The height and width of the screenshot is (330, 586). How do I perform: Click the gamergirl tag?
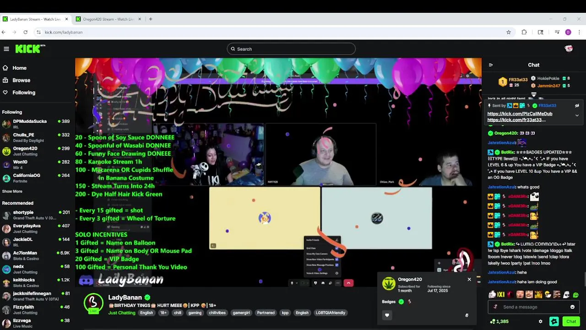[241, 313]
